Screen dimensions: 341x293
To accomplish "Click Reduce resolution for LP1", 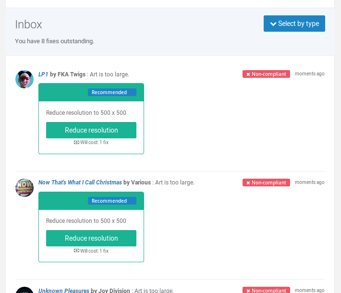I will 91,130.
